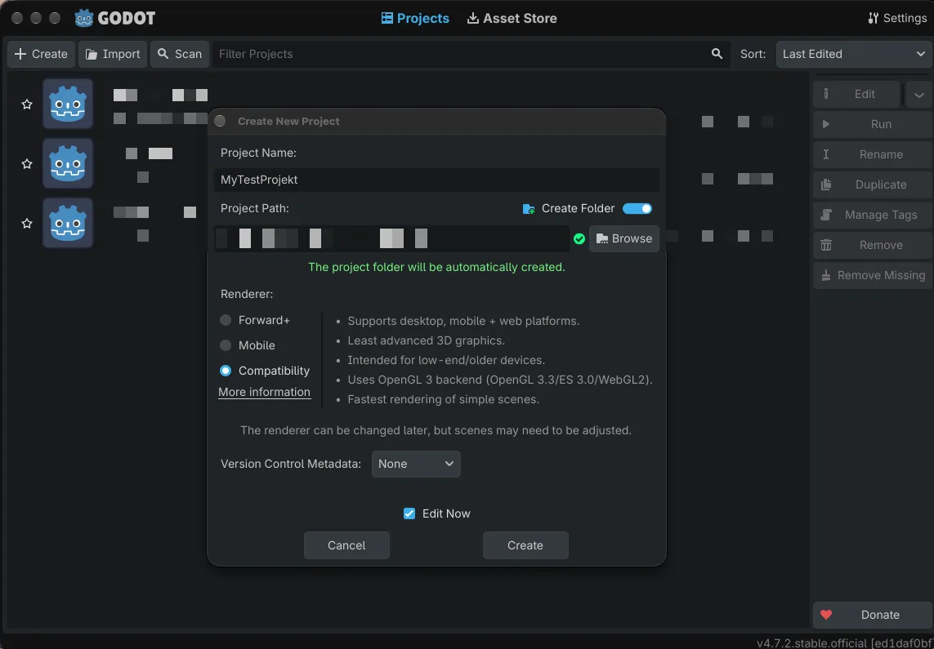Confirm with the dialog's Create button

pos(525,545)
